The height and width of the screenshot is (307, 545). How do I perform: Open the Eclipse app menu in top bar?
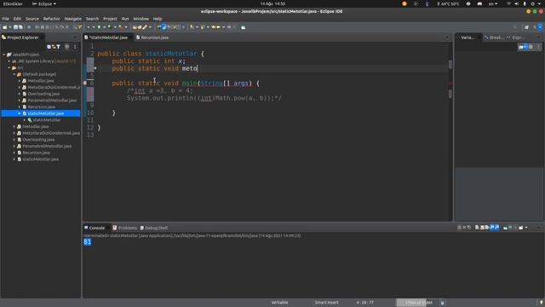click(44, 3)
